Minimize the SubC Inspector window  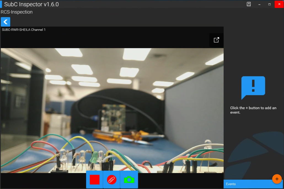tap(259, 4)
